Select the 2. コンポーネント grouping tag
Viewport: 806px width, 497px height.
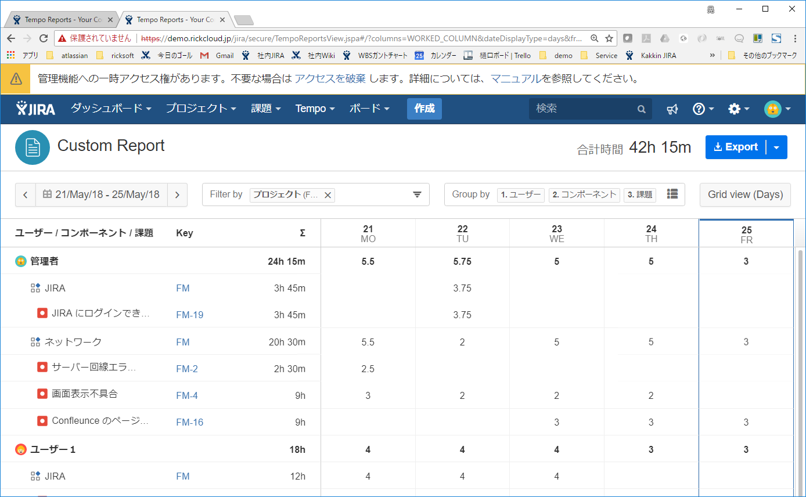(584, 195)
